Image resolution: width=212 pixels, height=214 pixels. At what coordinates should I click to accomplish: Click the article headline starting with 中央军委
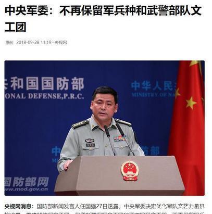[103, 19]
